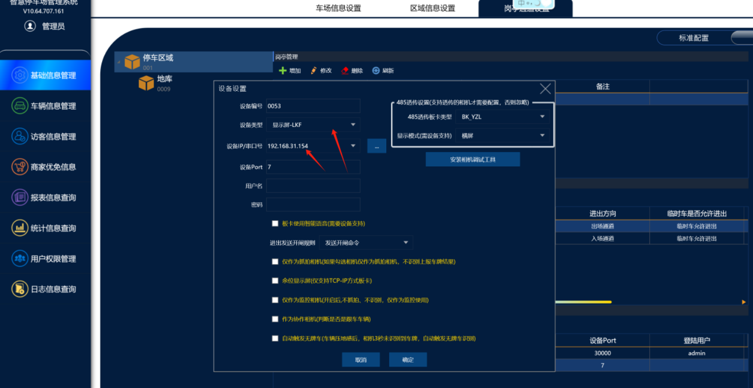Confirm device settings with 确定
Viewport: 753px width, 388px height.
(x=408, y=359)
